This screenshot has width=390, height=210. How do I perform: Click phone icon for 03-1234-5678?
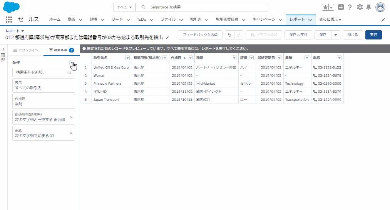[315, 75]
